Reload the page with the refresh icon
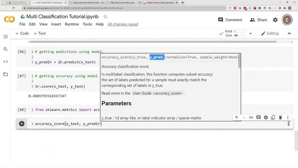The height and width of the screenshot is (168, 298). point(13,8)
